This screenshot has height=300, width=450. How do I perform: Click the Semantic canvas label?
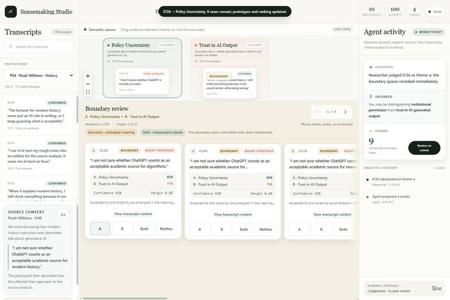102,30
